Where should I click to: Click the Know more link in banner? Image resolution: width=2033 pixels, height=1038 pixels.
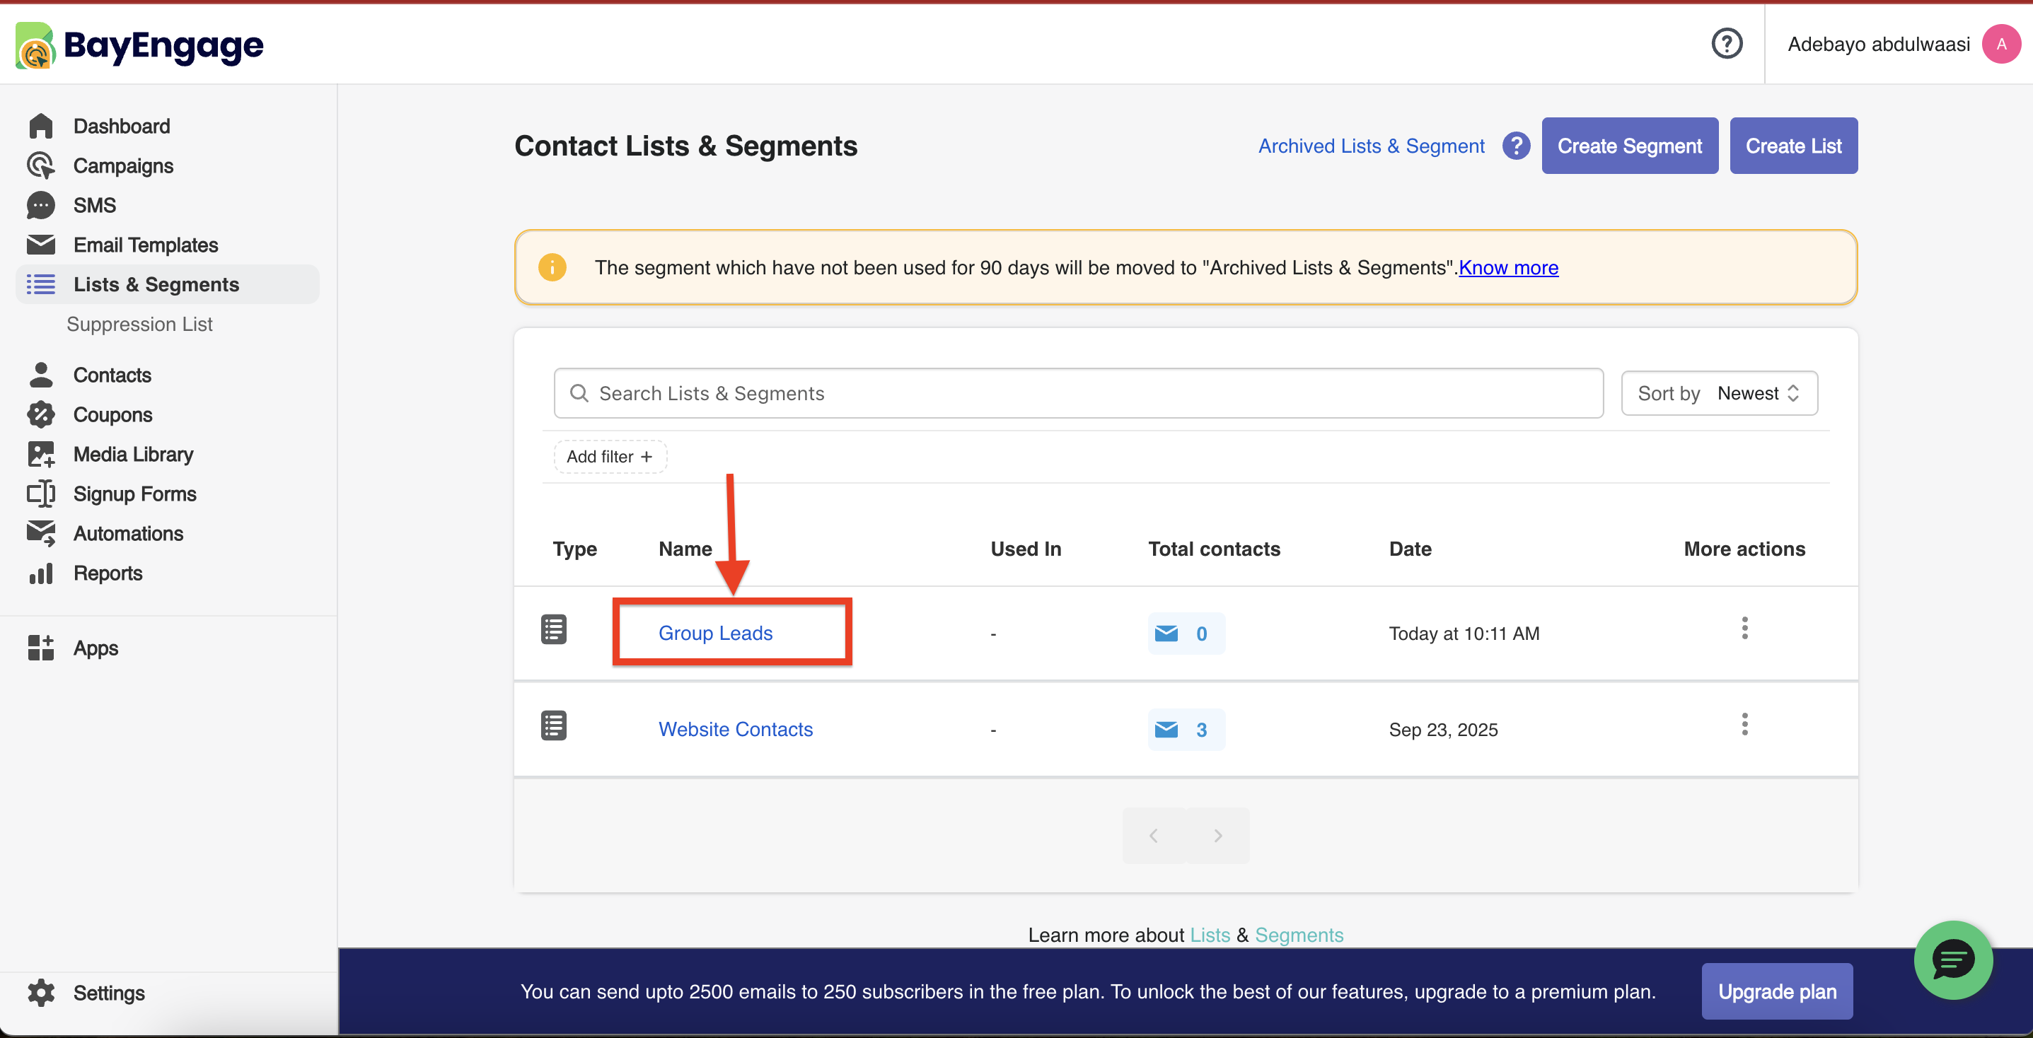click(x=1507, y=268)
